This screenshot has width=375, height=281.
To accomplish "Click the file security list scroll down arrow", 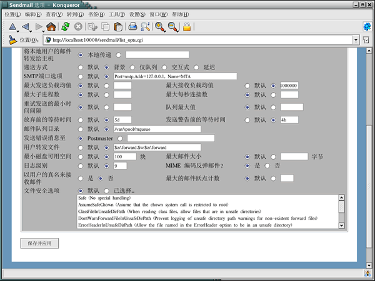I will (x=341, y=225).
